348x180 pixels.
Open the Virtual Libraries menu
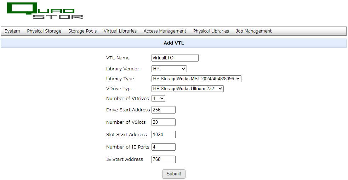[120, 31]
